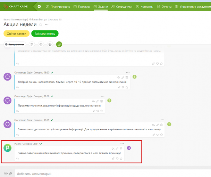Click the plus icon beside comment field
This screenshot has height=177, width=211.
pyautogui.click(x=6, y=174)
